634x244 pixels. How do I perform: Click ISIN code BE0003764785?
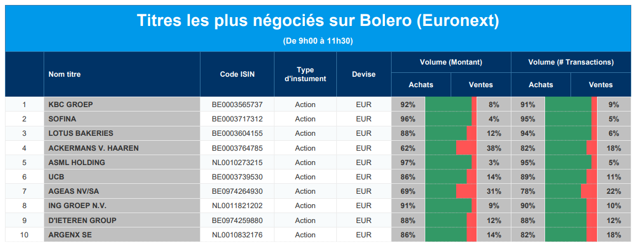point(237,148)
